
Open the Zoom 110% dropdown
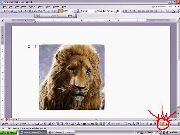coord(72,11)
